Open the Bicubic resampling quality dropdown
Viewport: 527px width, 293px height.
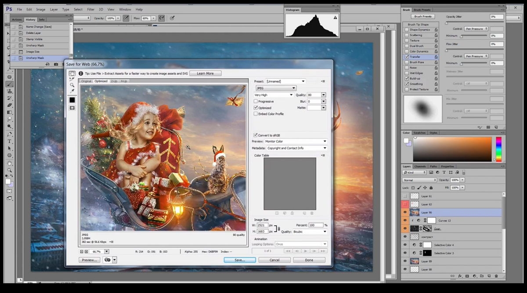pyautogui.click(x=310, y=232)
